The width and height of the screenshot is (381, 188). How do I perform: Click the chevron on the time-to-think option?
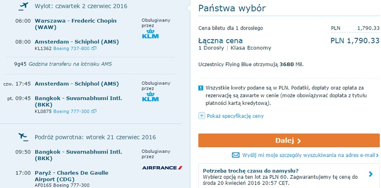tap(371, 174)
